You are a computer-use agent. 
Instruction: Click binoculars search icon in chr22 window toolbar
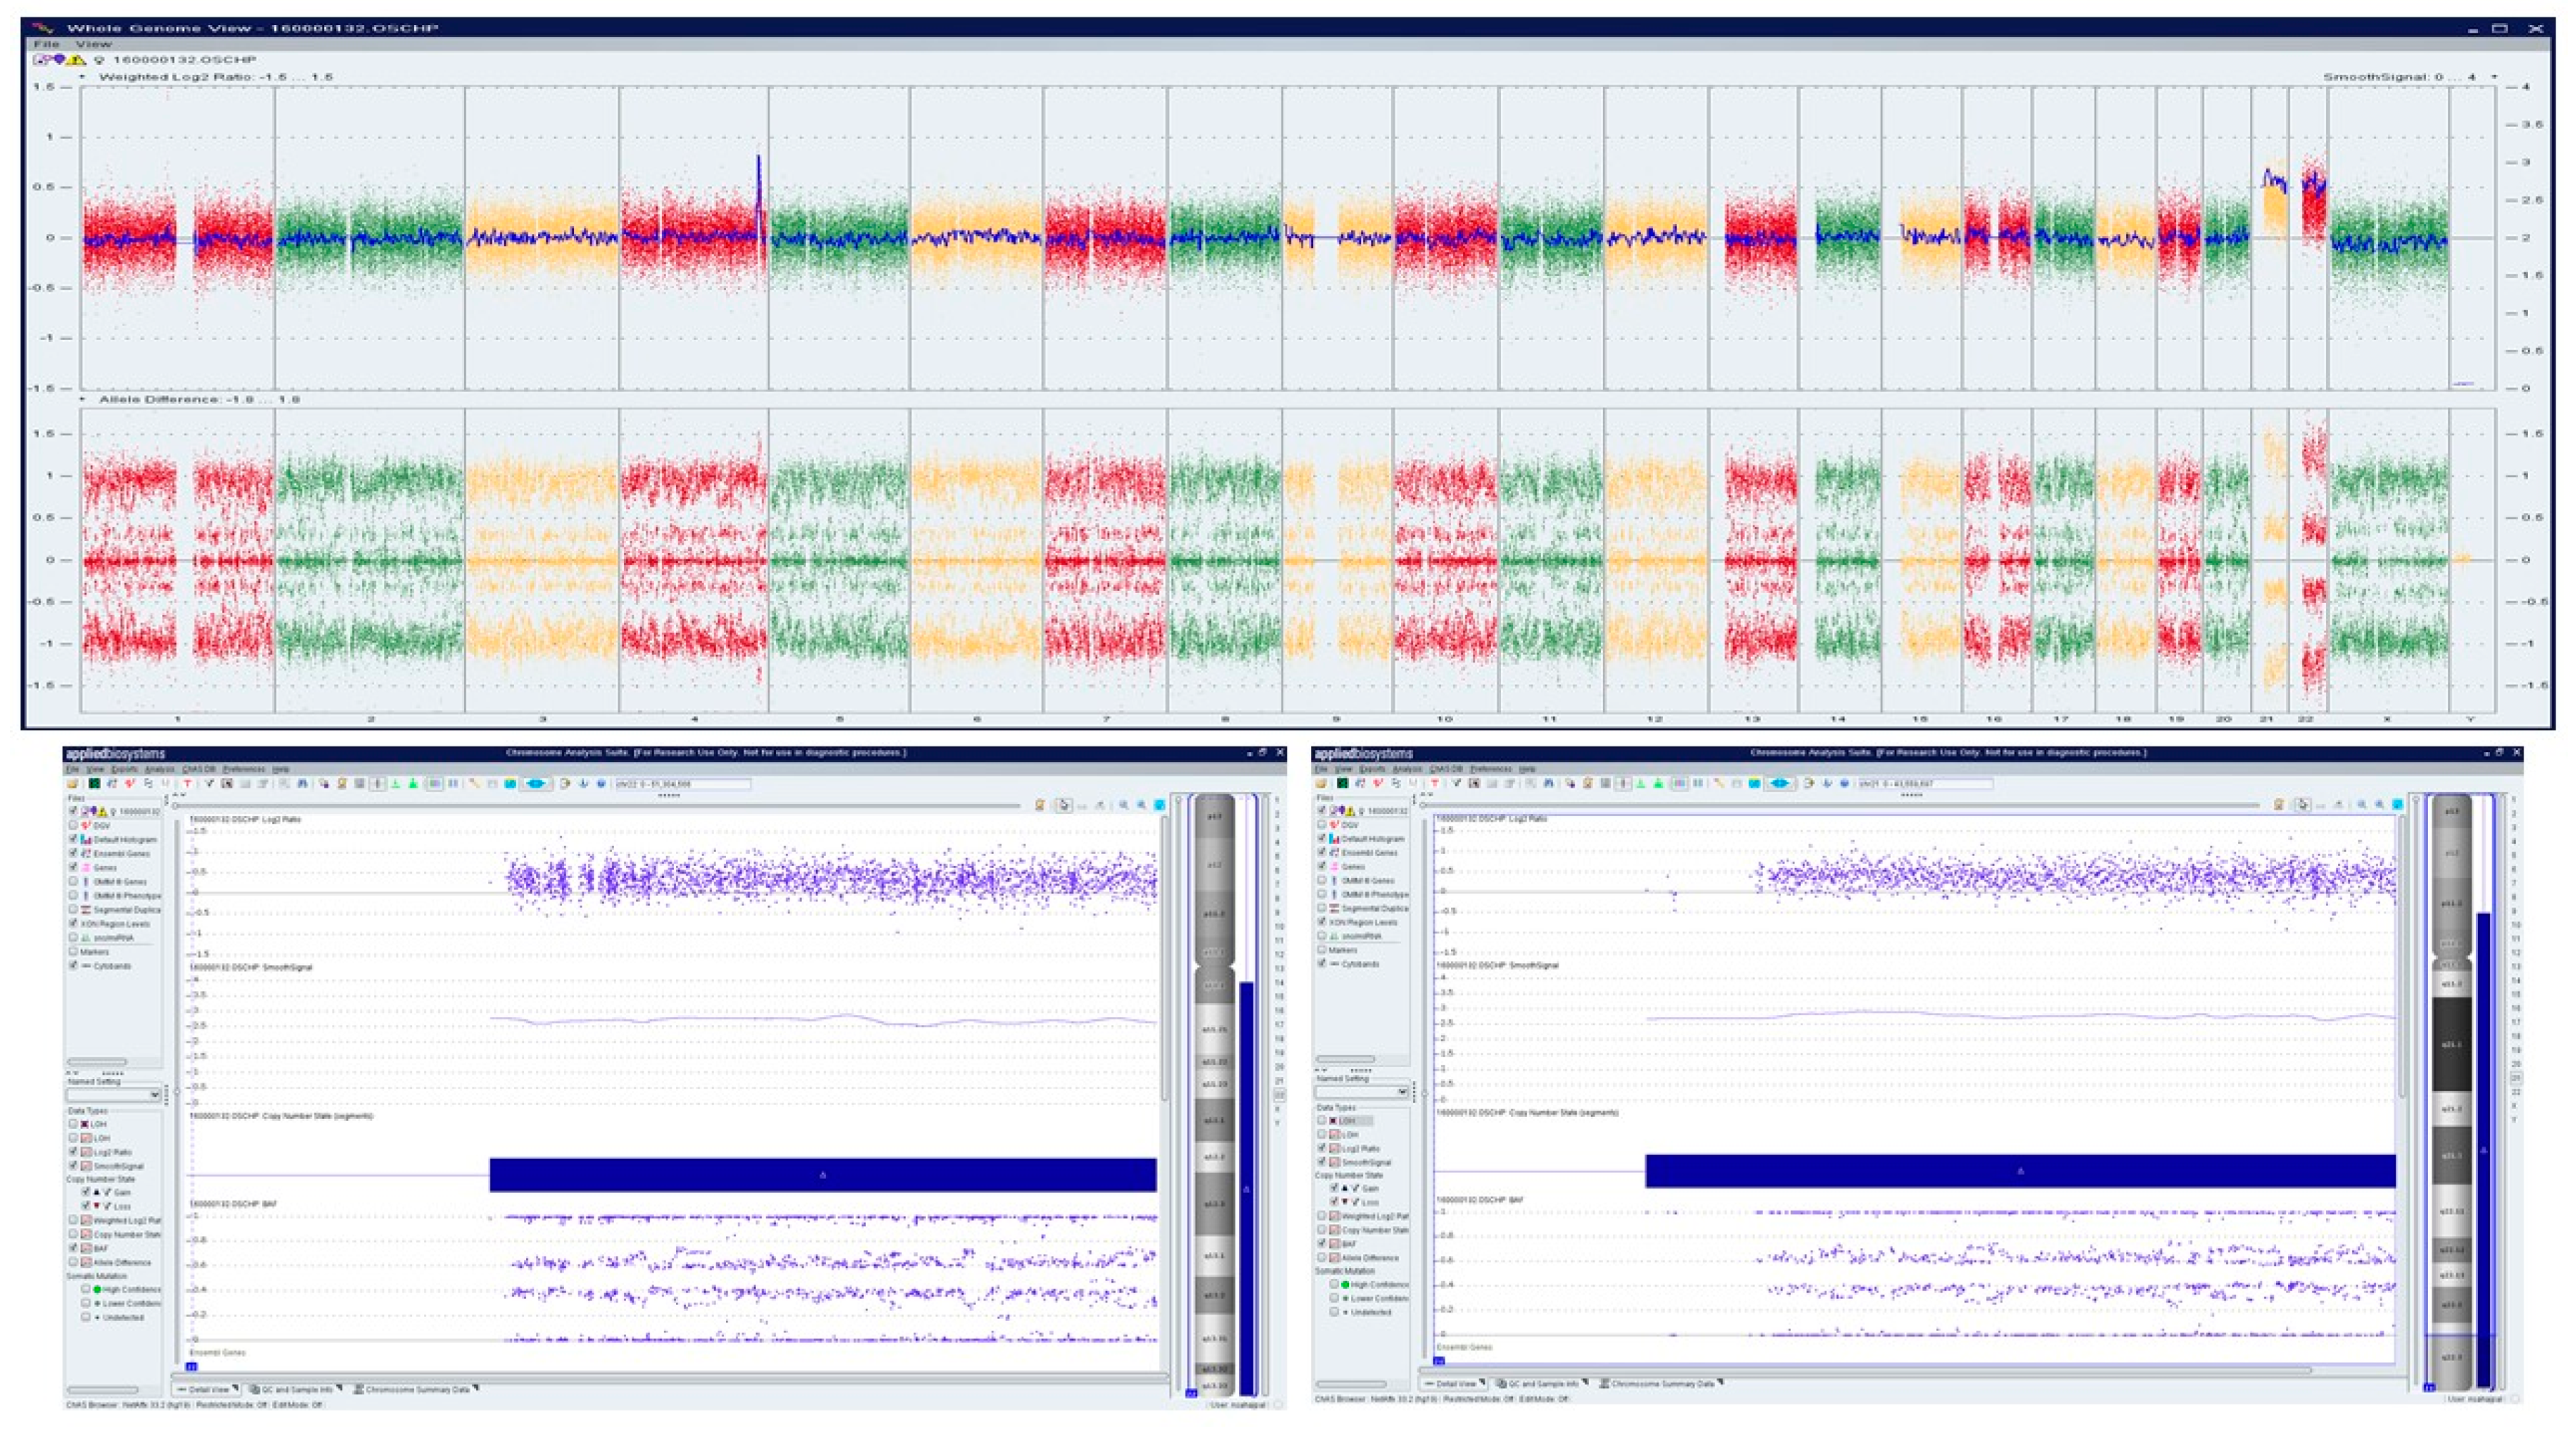[x=303, y=784]
